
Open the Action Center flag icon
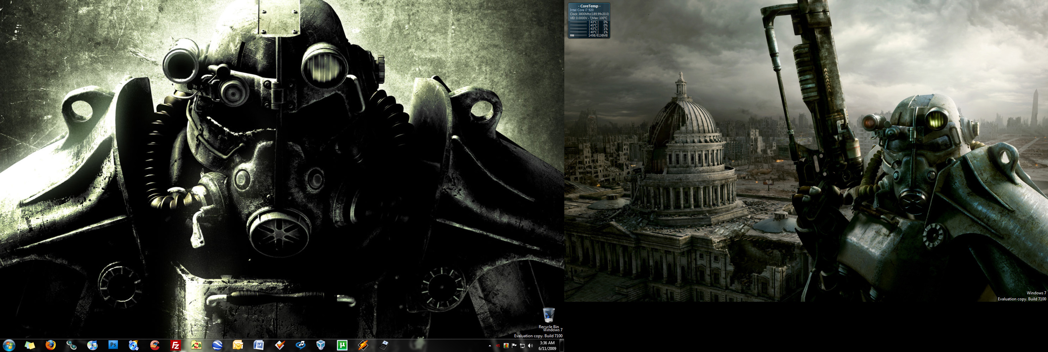[514, 346]
